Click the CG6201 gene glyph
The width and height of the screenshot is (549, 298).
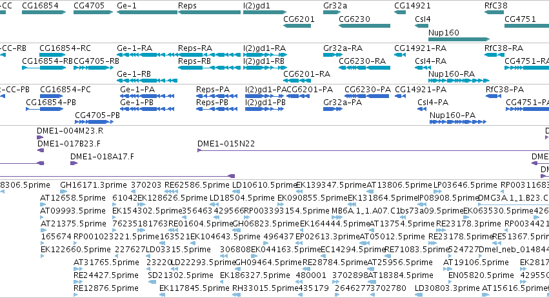(297, 26)
